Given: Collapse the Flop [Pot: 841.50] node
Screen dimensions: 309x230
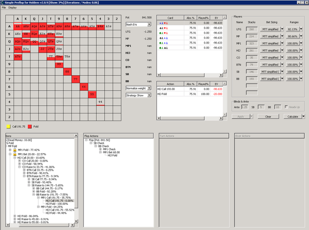Looking at the screenshot, I should pyautogui.click(x=87, y=140).
